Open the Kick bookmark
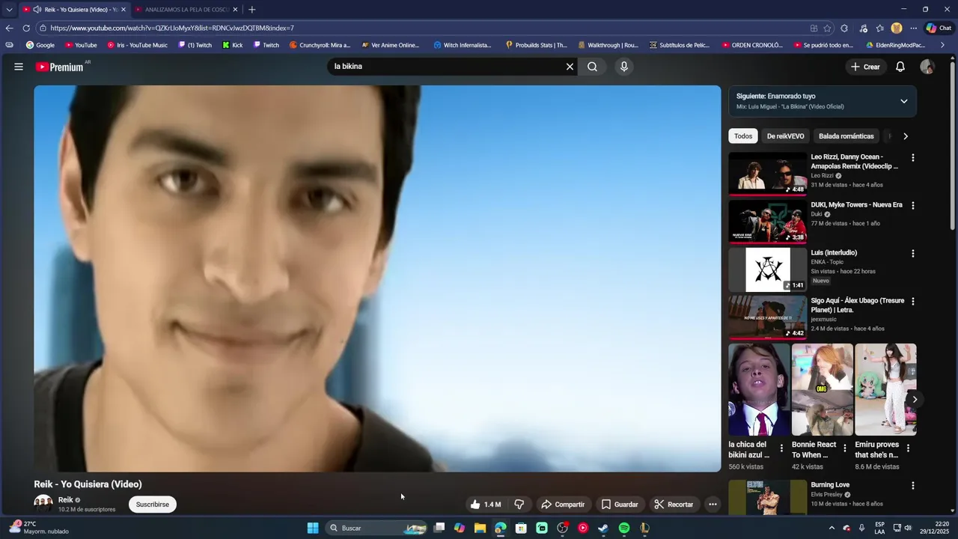Screen dimensions: 958x539 [x=232, y=45]
